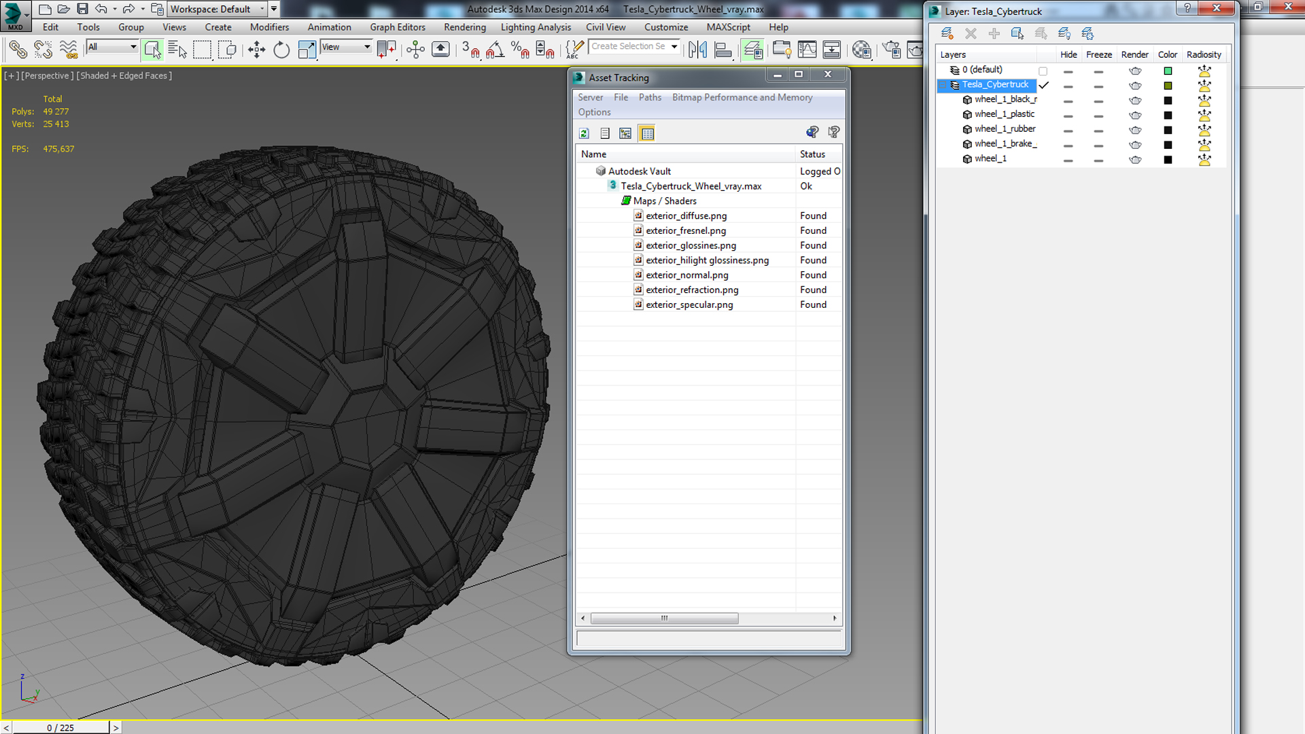Viewport: 1305px width, 734px height.
Task: Open Schematic View from the toolbar
Action: (832, 50)
